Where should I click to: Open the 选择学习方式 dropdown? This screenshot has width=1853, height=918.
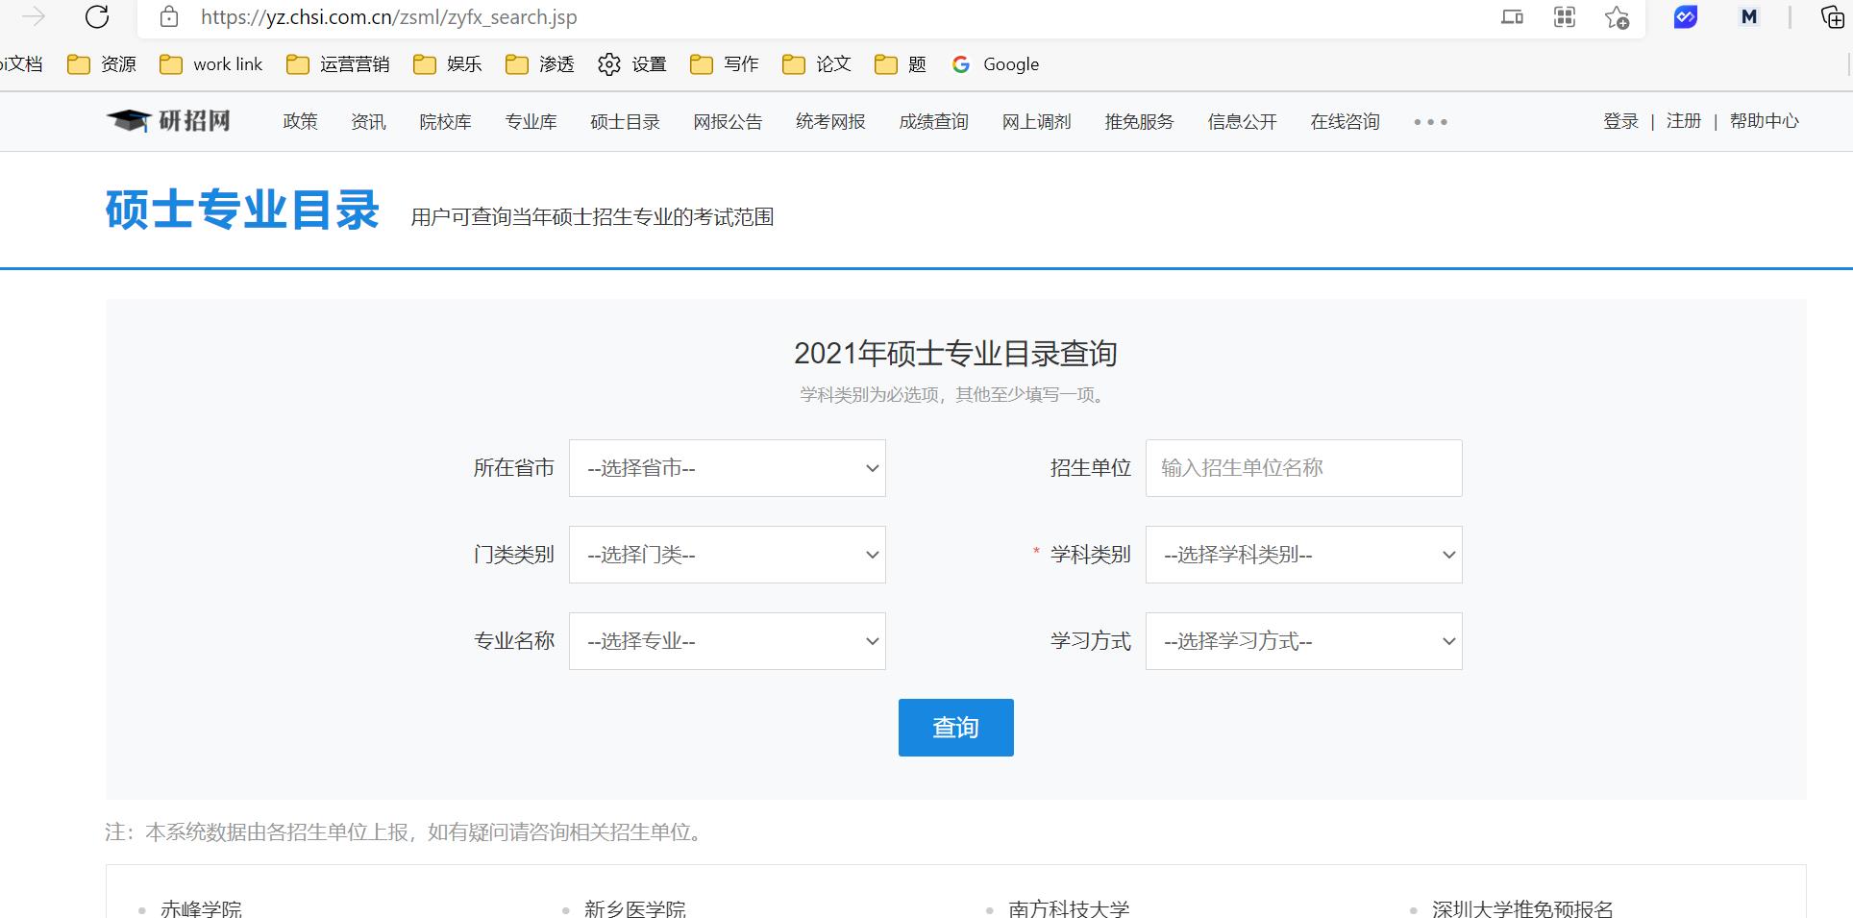pos(1304,641)
